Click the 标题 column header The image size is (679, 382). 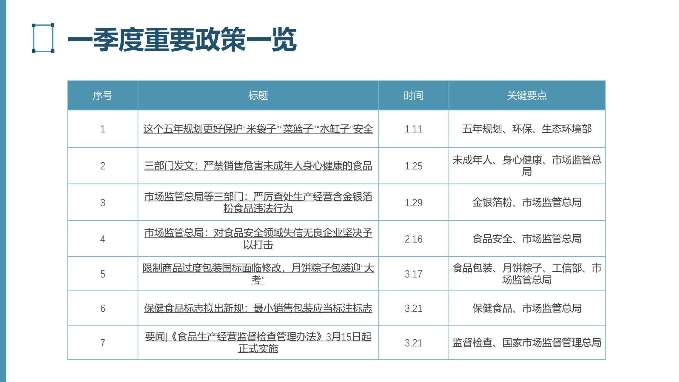(x=258, y=95)
